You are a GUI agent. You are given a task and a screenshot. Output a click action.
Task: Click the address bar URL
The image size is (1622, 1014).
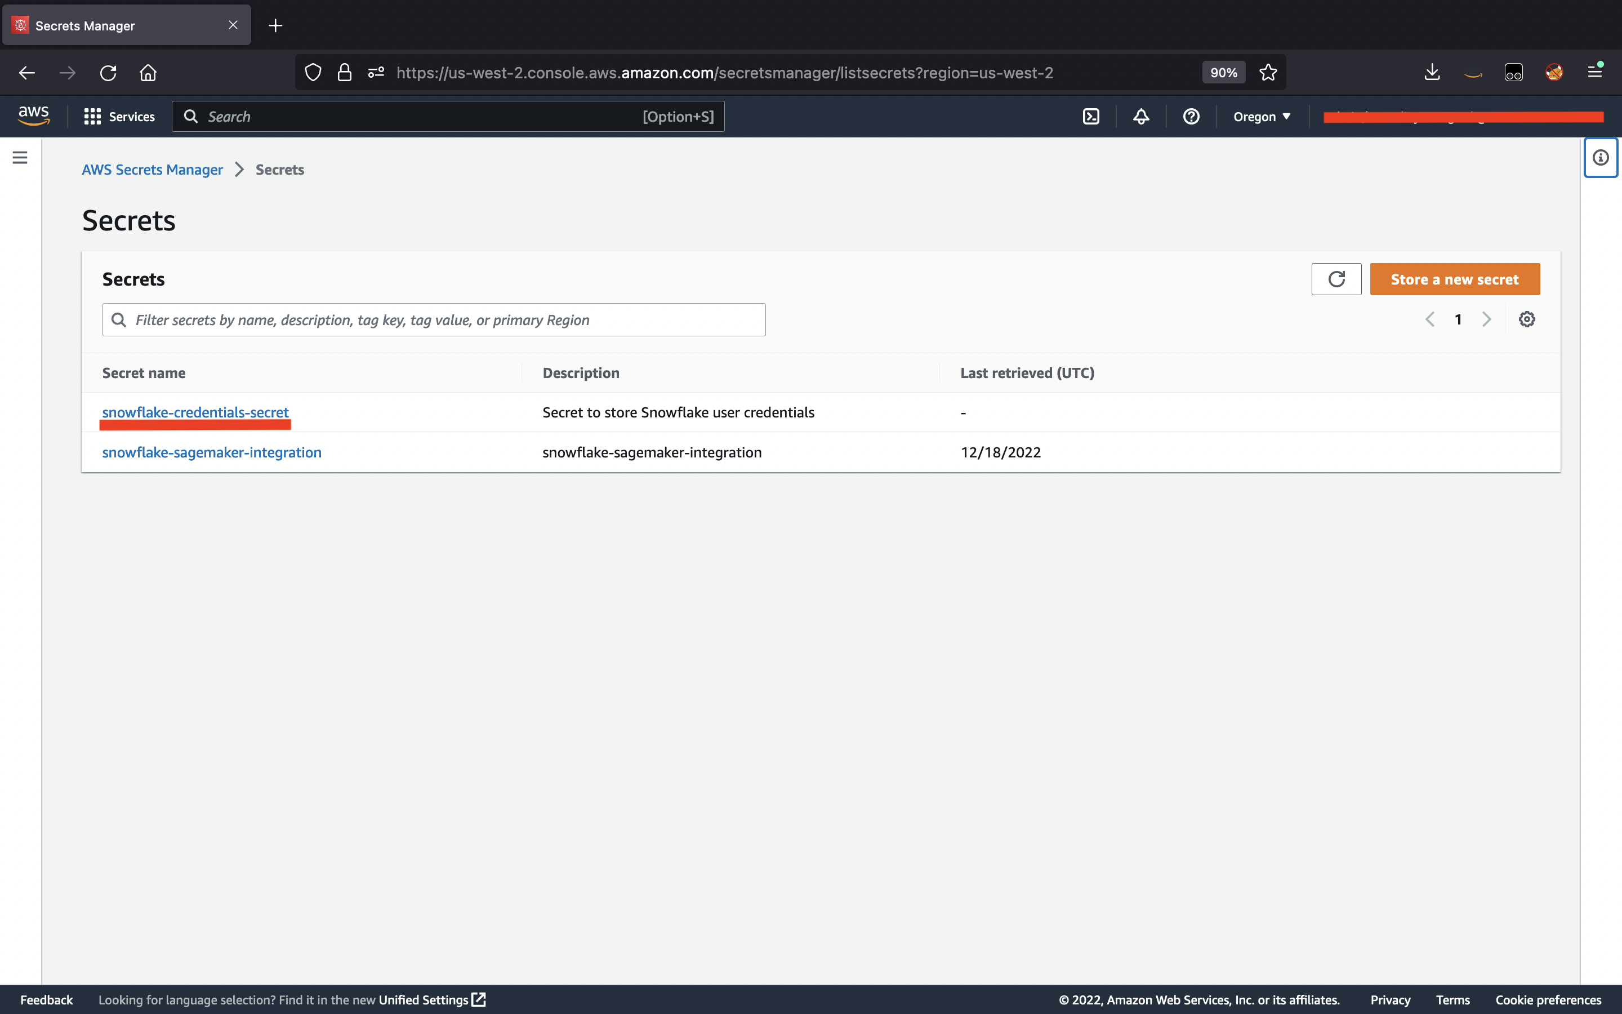(x=724, y=73)
